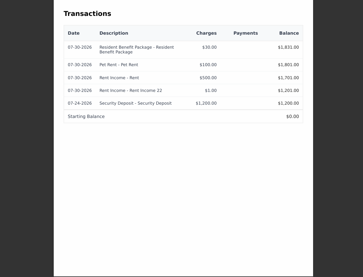Select the $1,201.00 balance value

click(288, 91)
